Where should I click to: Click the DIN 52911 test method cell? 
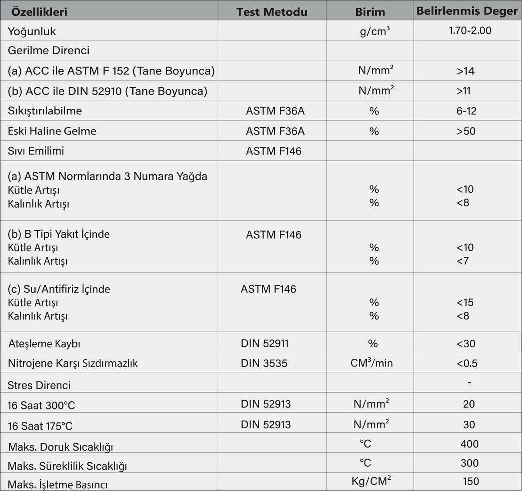coord(264,343)
